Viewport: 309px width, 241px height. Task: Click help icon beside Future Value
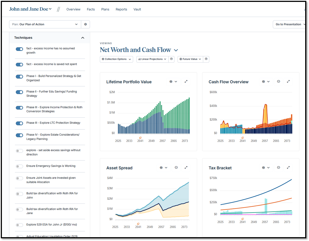206,59
